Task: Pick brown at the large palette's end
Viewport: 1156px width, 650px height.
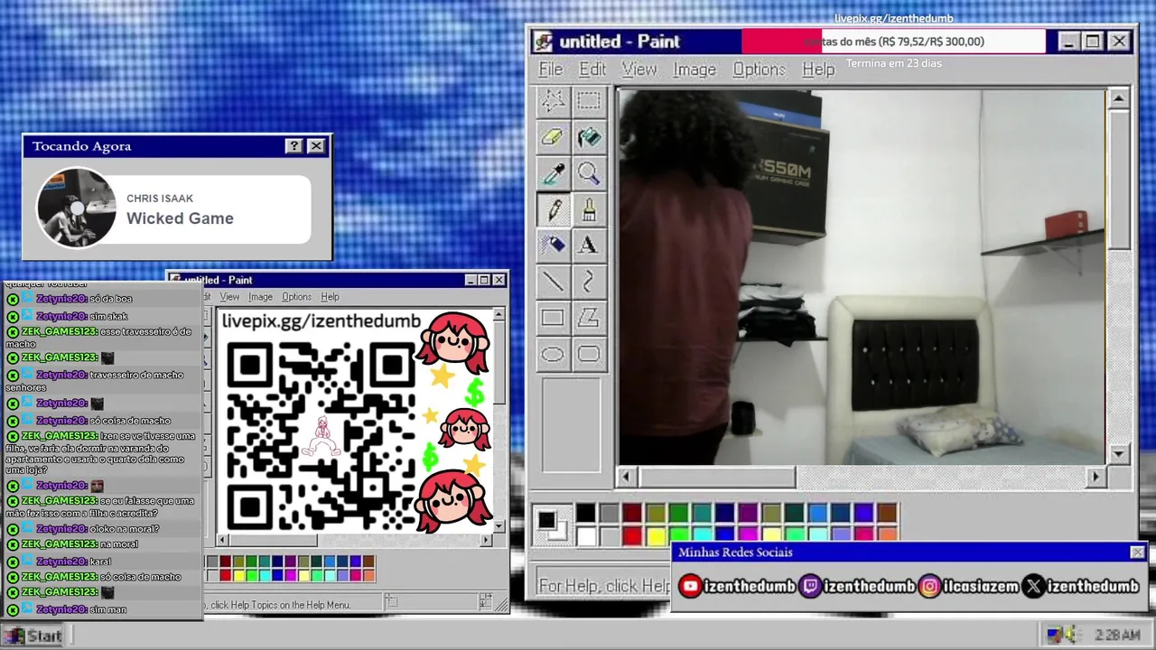Action: pyautogui.click(x=887, y=514)
